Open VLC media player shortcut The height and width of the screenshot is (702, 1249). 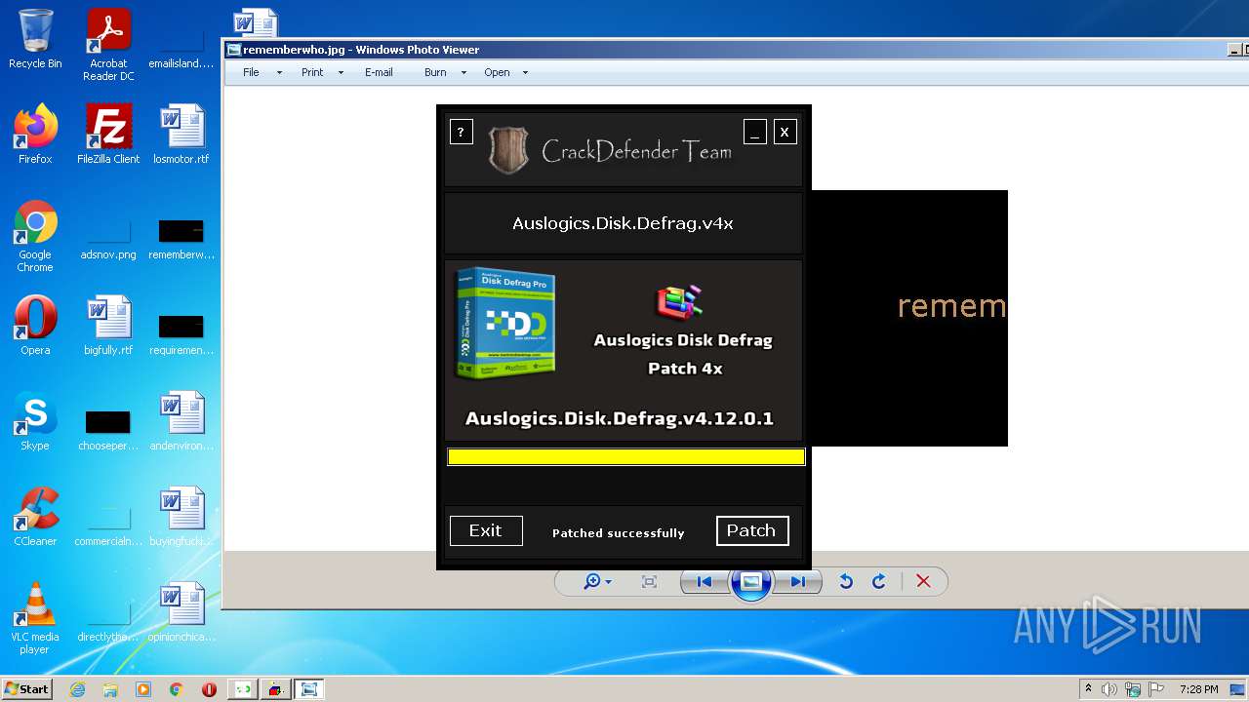click(35, 618)
